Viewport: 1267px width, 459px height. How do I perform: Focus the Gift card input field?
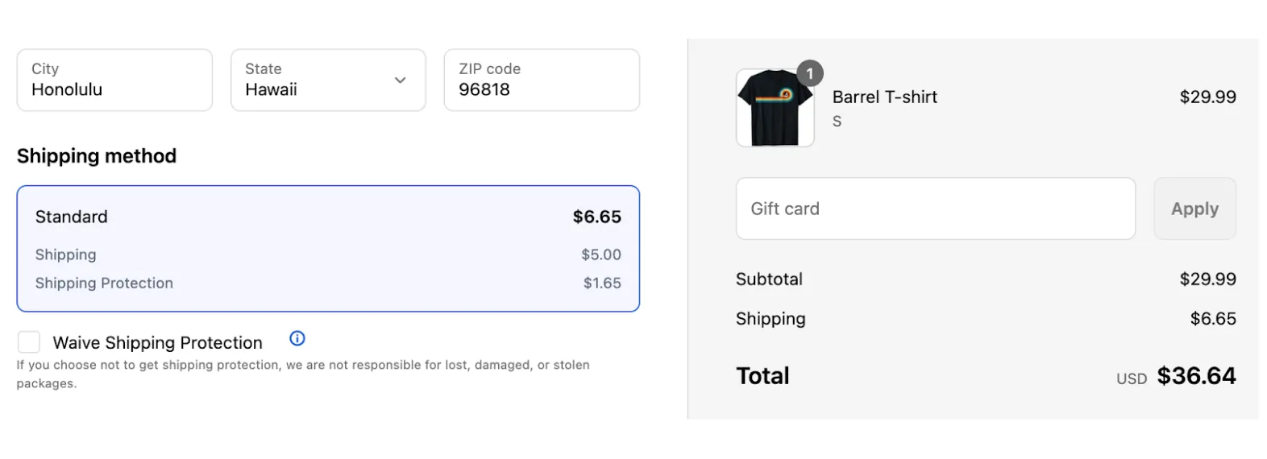[x=935, y=209]
